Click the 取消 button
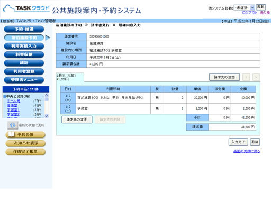271x203 pixels. pos(255,142)
